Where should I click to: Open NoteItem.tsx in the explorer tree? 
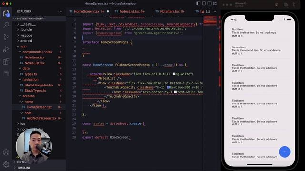[x=34, y=57]
